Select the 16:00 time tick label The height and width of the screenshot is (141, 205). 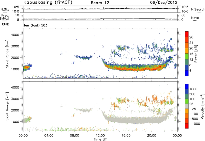(126, 136)
